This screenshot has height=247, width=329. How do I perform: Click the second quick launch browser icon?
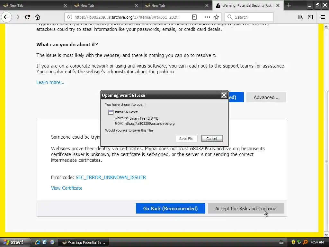(x=45, y=242)
